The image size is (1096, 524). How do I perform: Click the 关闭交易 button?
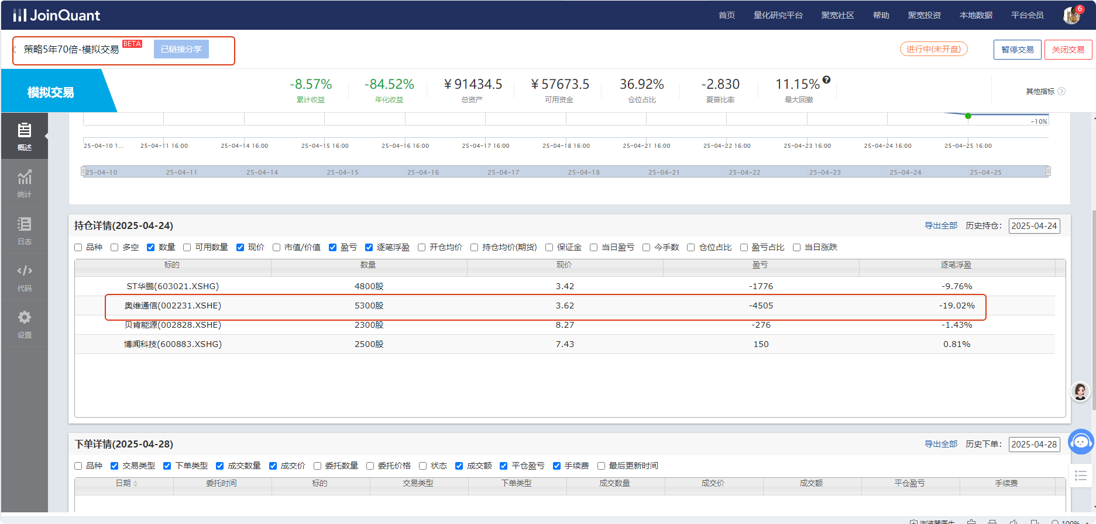coord(1068,50)
